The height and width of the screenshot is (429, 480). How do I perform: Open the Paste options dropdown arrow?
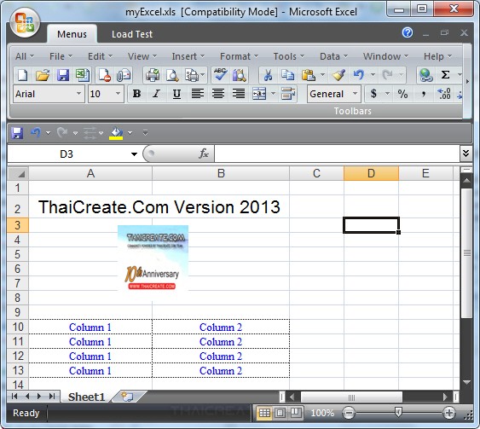pyautogui.click(x=322, y=75)
